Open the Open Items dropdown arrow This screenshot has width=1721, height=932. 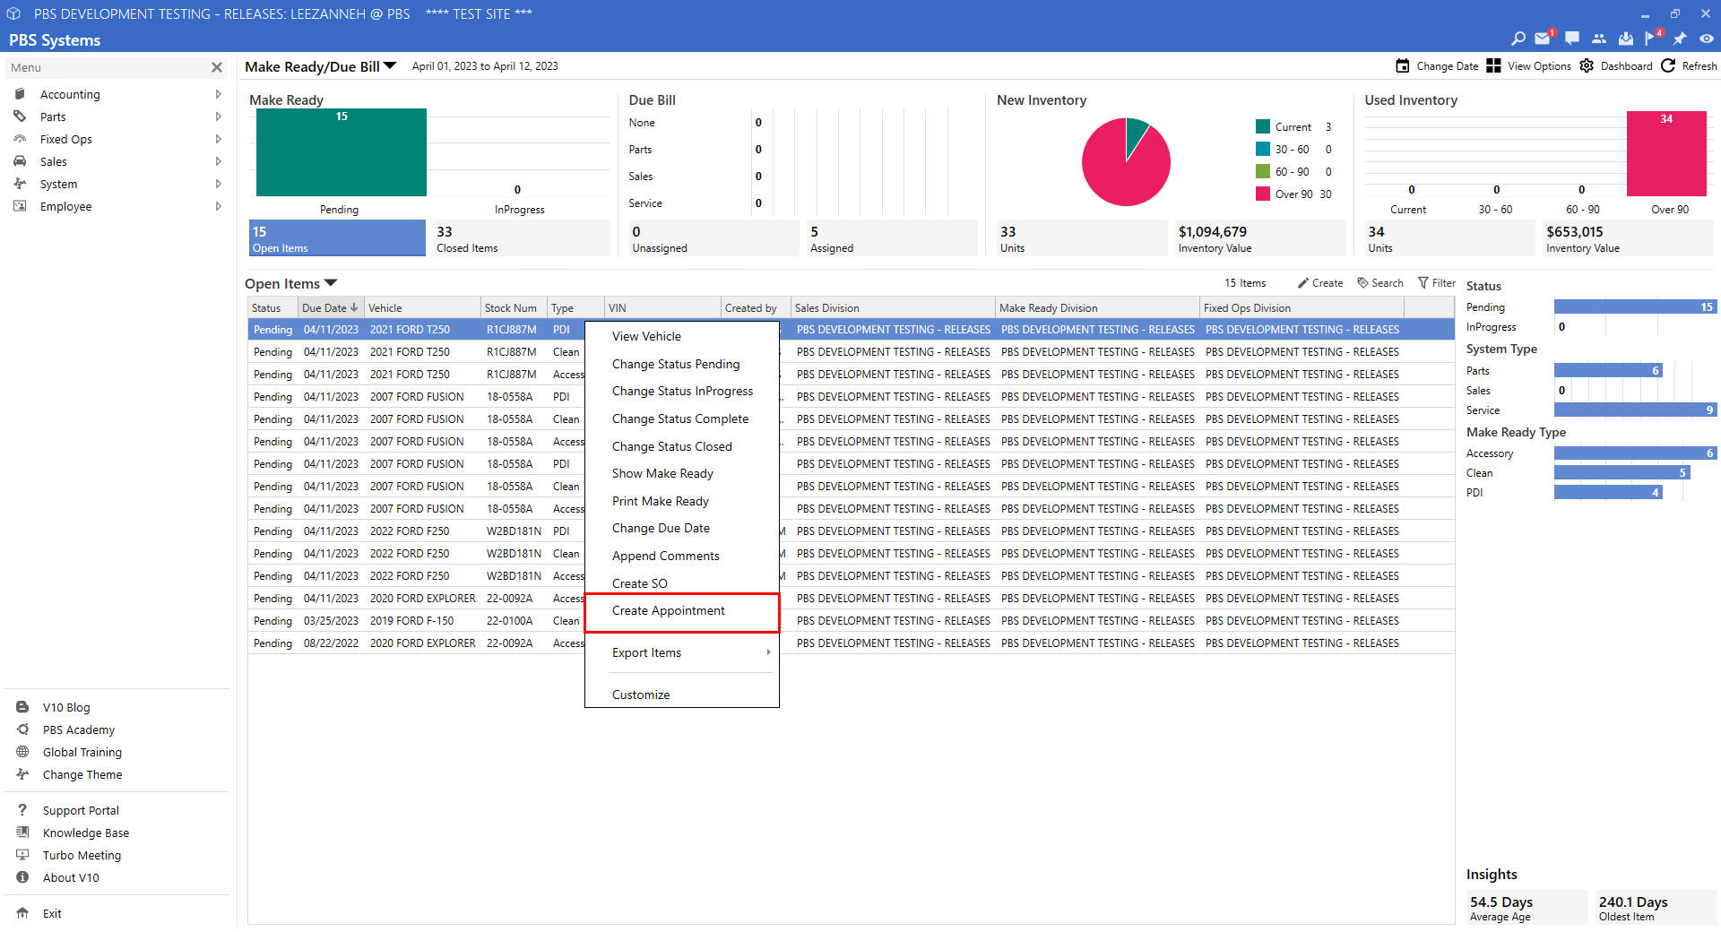331,283
